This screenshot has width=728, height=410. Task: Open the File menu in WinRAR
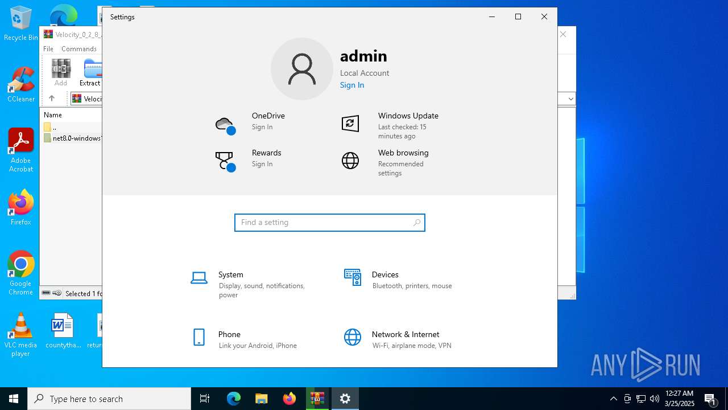[x=48, y=49]
